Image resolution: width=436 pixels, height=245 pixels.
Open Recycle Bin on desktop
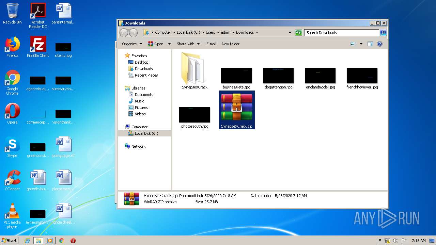point(12,14)
